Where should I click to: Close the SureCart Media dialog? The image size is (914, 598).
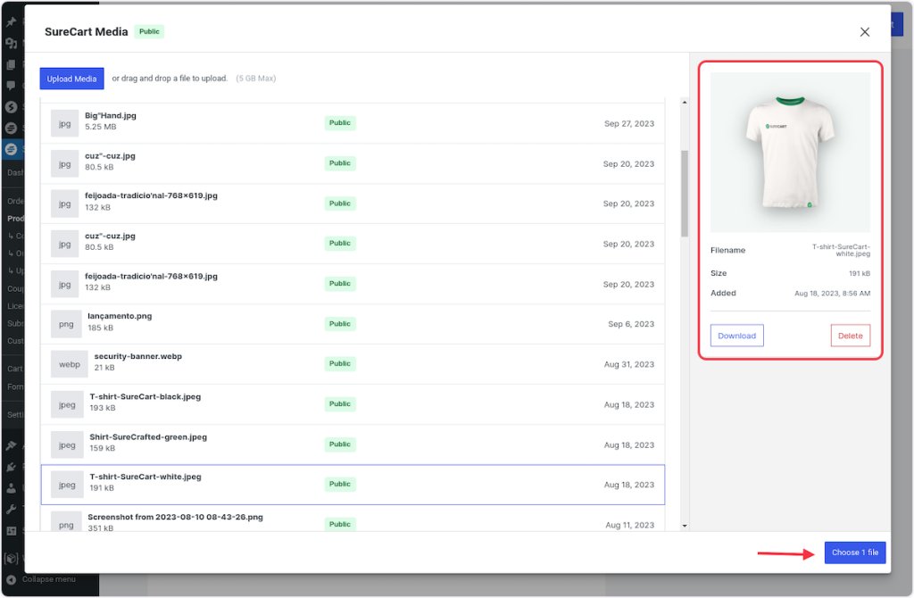(x=864, y=32)
